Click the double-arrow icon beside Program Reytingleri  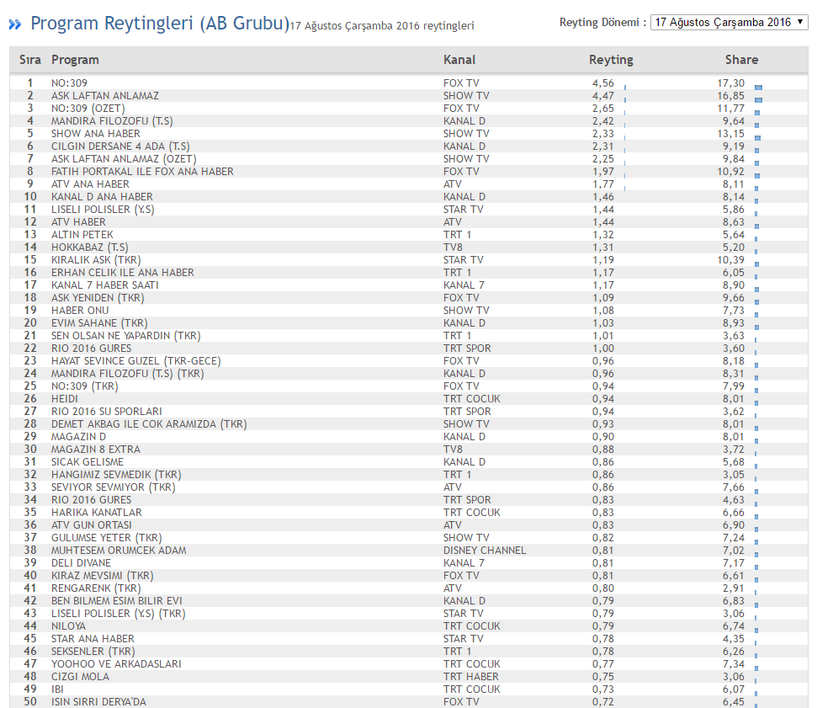pos(15,24)
